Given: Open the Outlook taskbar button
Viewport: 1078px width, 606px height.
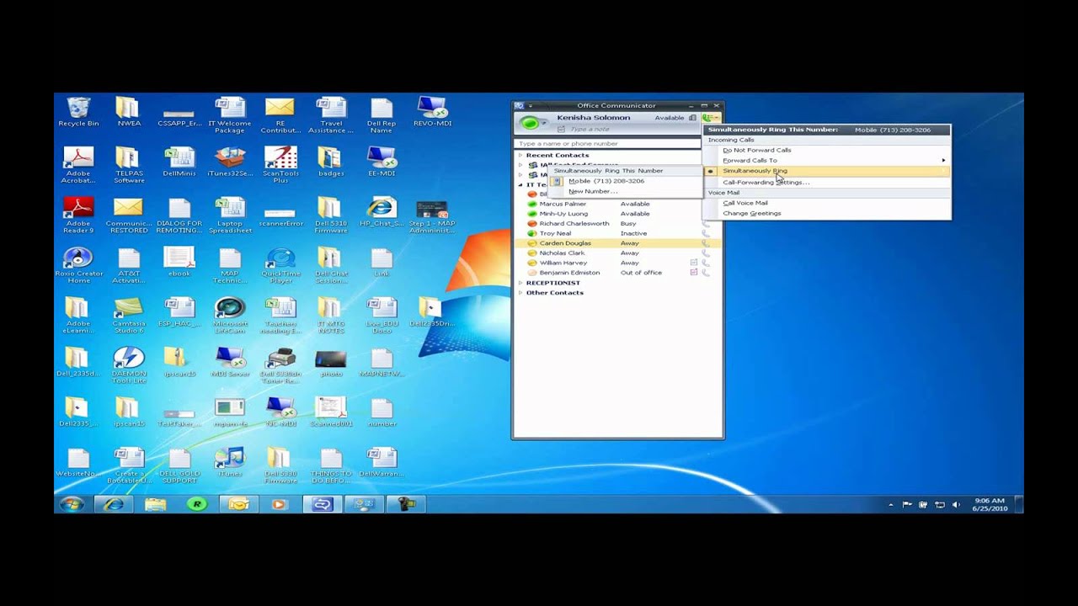Looking at the screenshot, I should pyautogui.click(x=238, y=504).
